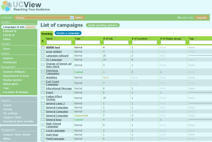Click the filter icon for # of Locations
Screen dimensions: 212x142
pos(150,38)
